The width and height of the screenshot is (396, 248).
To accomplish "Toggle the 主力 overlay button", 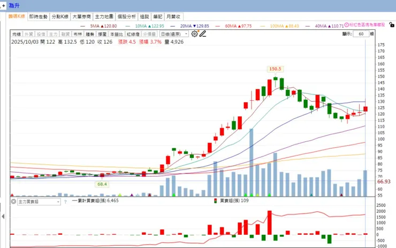I will (x=54, y=34).
